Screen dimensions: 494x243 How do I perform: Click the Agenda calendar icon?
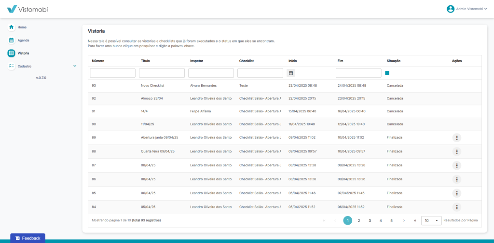tap(12, 40)
